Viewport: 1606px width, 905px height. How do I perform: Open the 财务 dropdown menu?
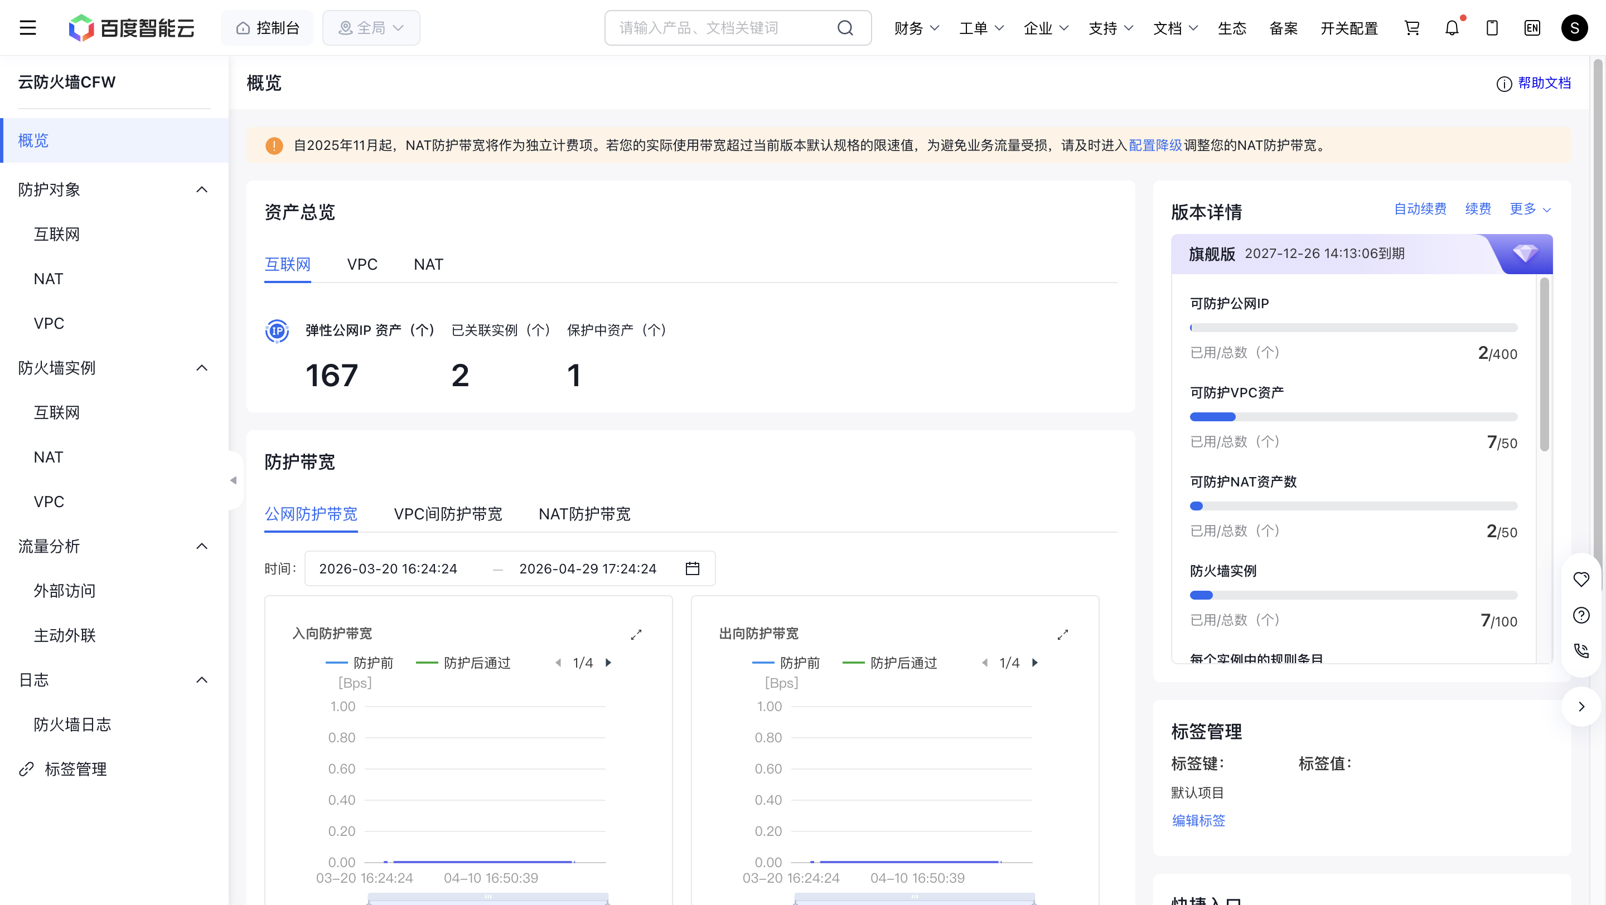pos(916,28)
